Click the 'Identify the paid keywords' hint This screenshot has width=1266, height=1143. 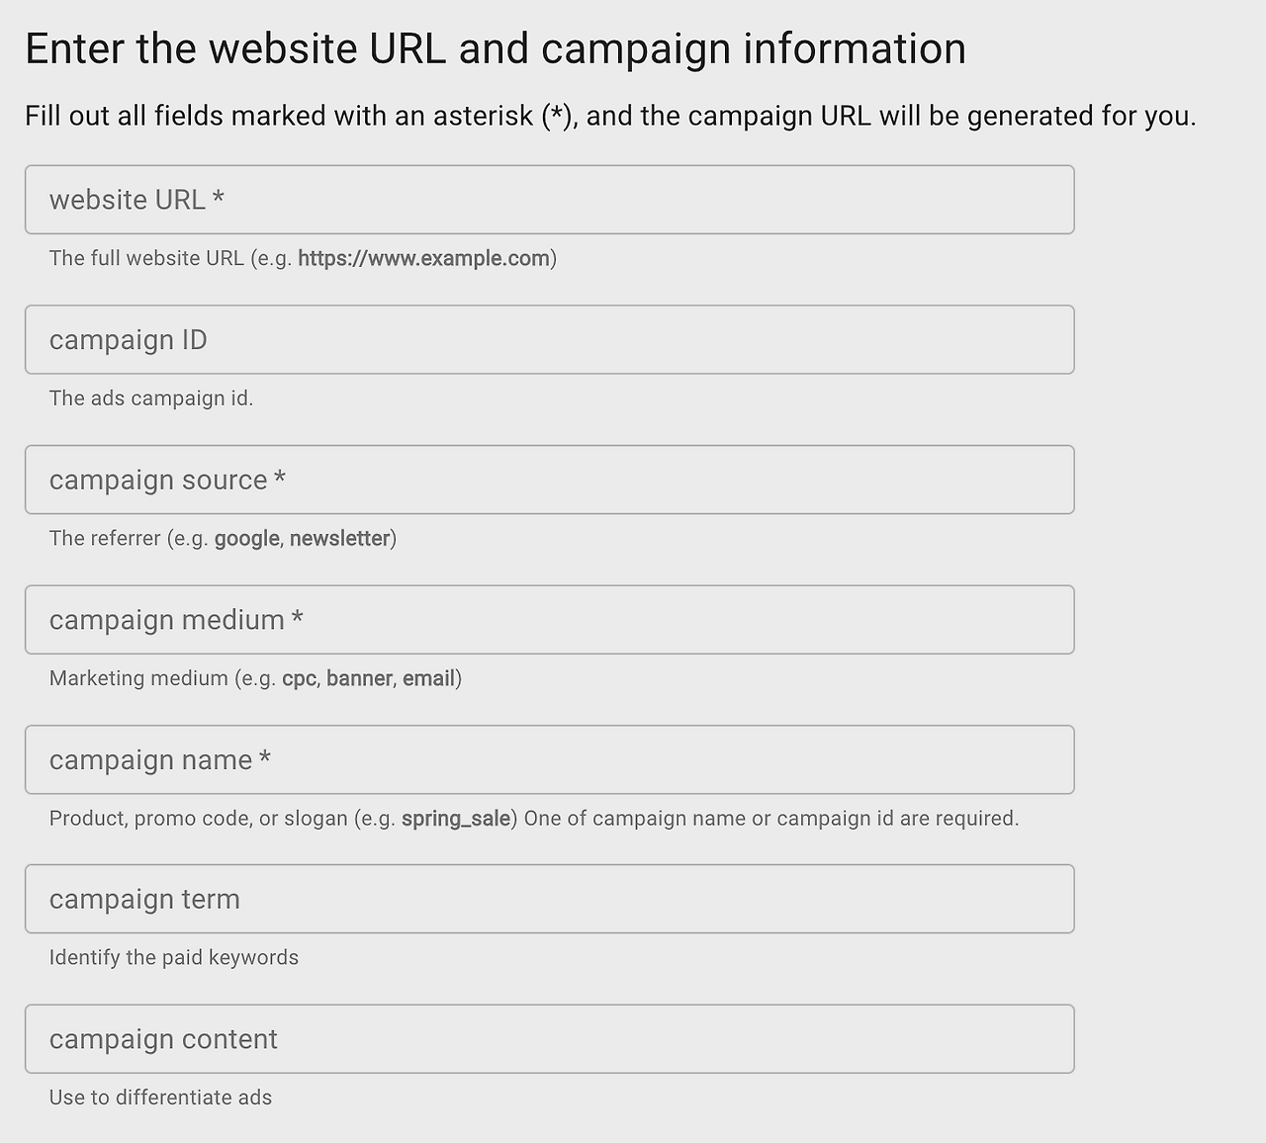coord(174,957)
